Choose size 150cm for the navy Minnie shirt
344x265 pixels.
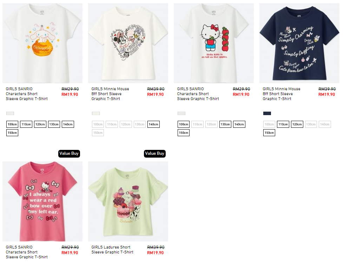[269, 133]
